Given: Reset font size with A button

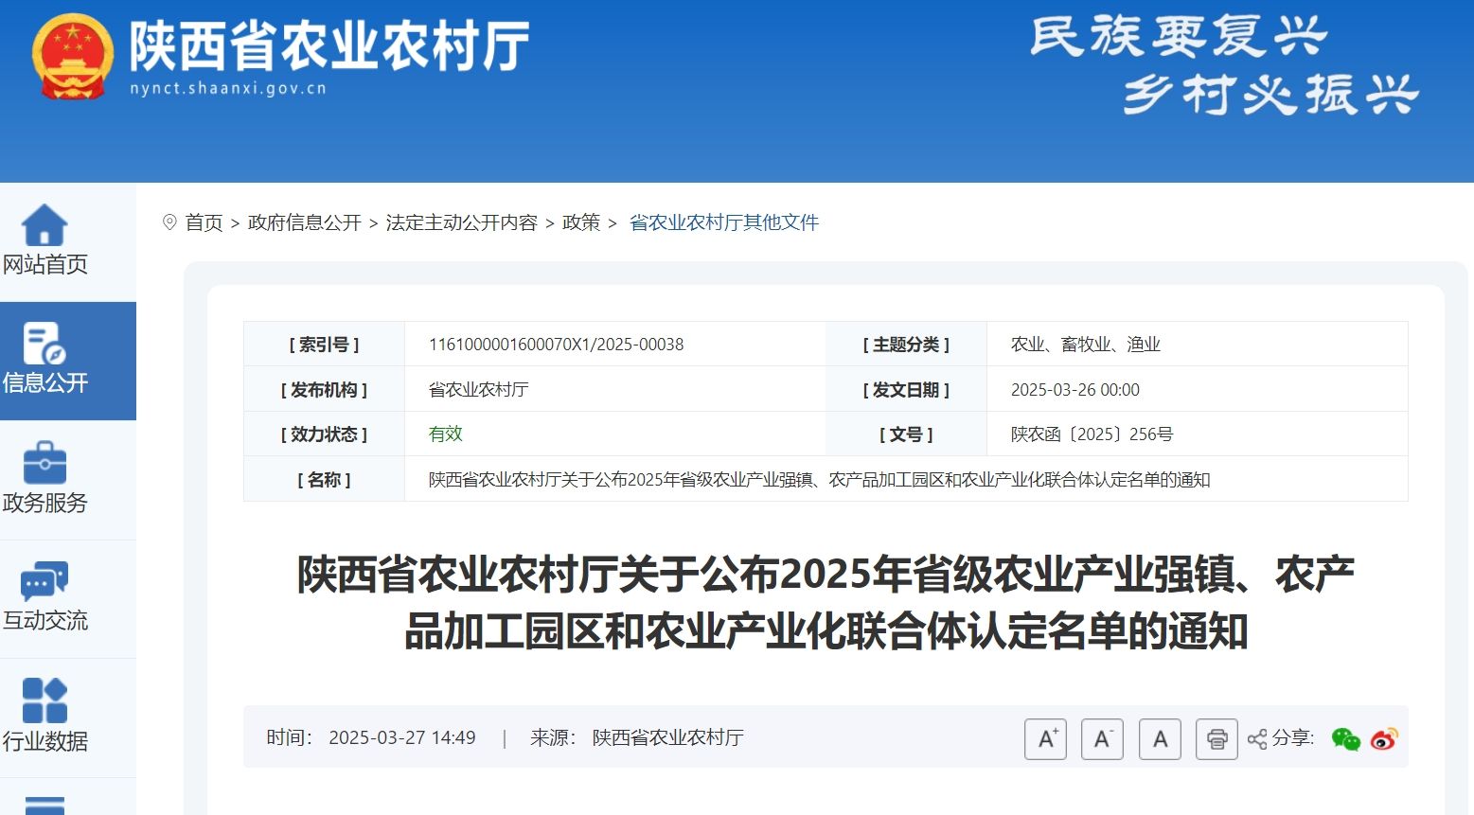Looking at the screenshot, I should (1160, 739).
